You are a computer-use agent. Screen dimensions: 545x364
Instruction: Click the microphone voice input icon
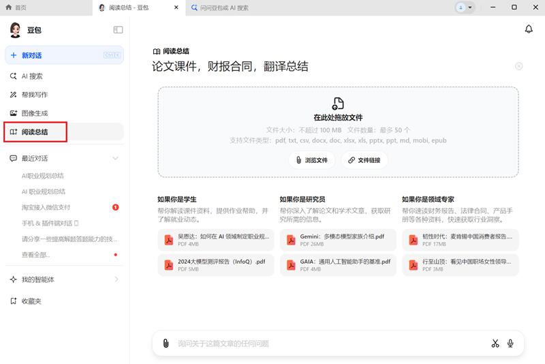[x=510, y=344]
